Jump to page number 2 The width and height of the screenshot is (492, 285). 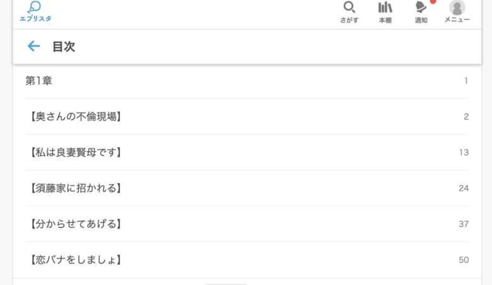(466, 116)
